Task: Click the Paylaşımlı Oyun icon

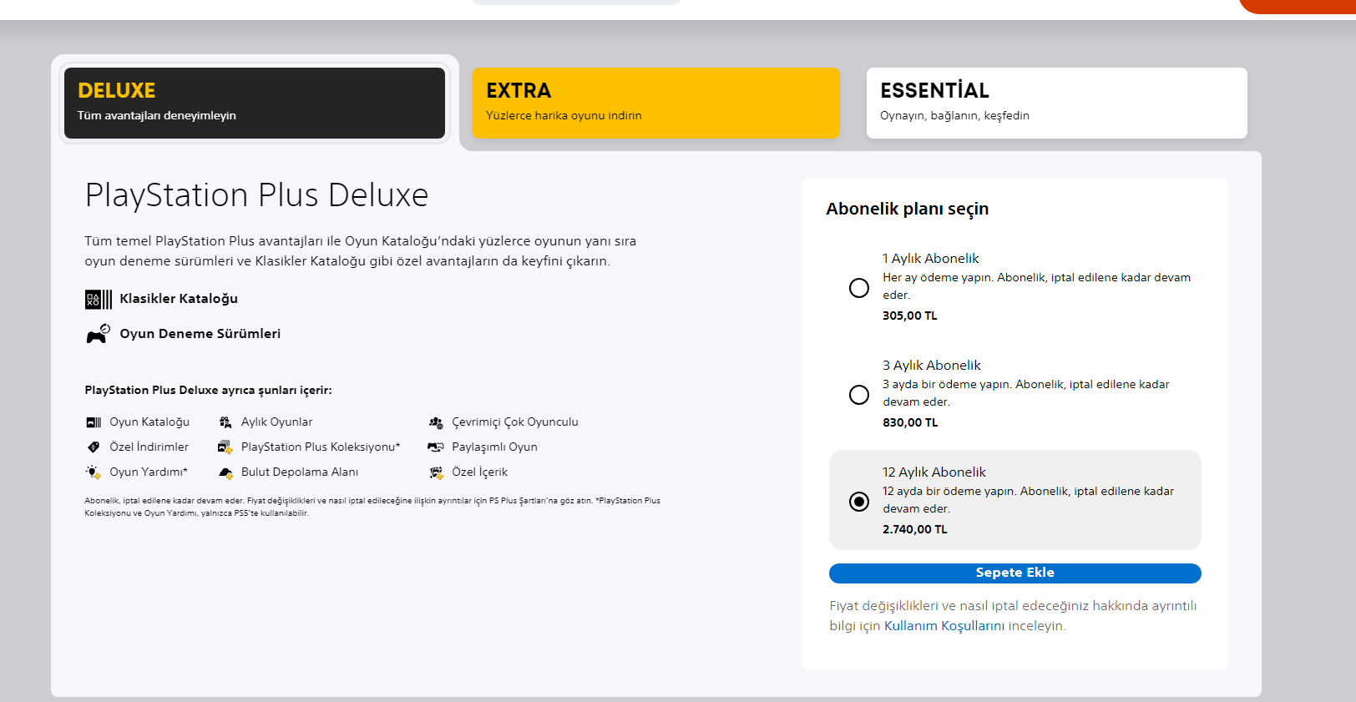Action: (x=436, y=447)
